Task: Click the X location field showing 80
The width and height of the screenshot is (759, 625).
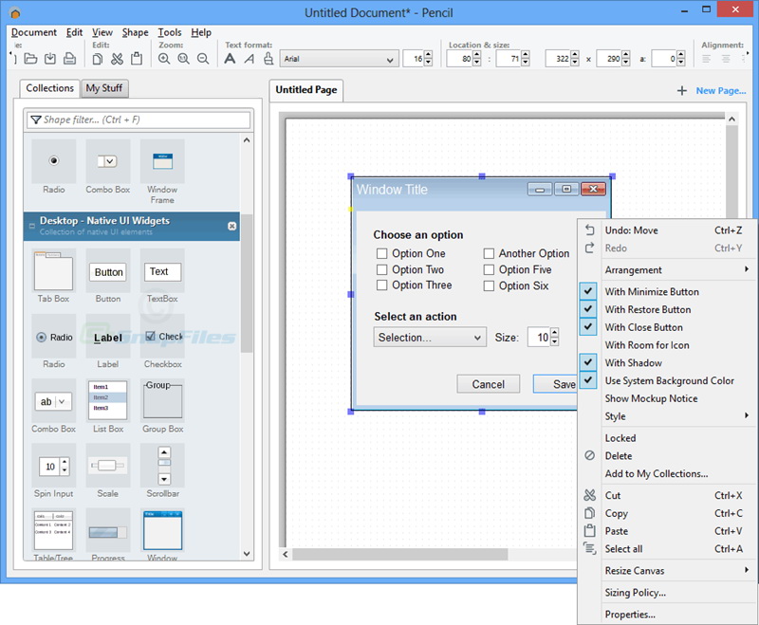Action: (460, 59)
